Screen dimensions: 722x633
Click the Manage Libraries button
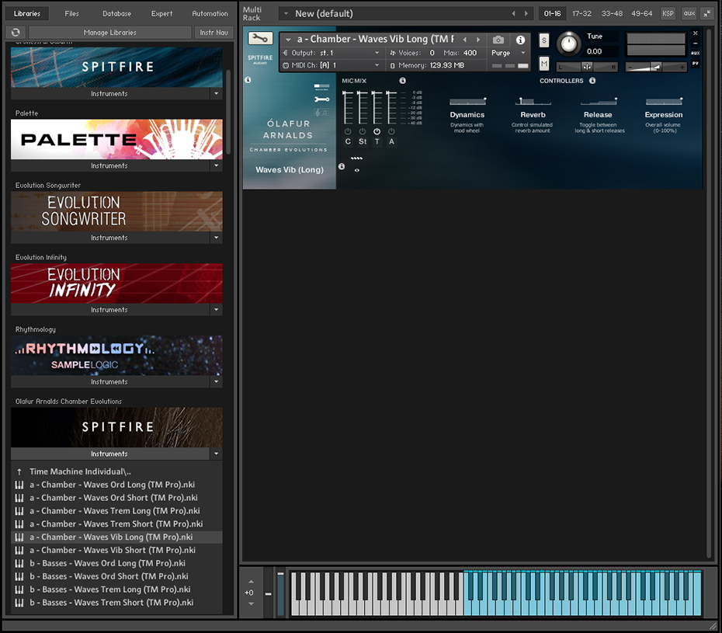click(x=110, y=33)
